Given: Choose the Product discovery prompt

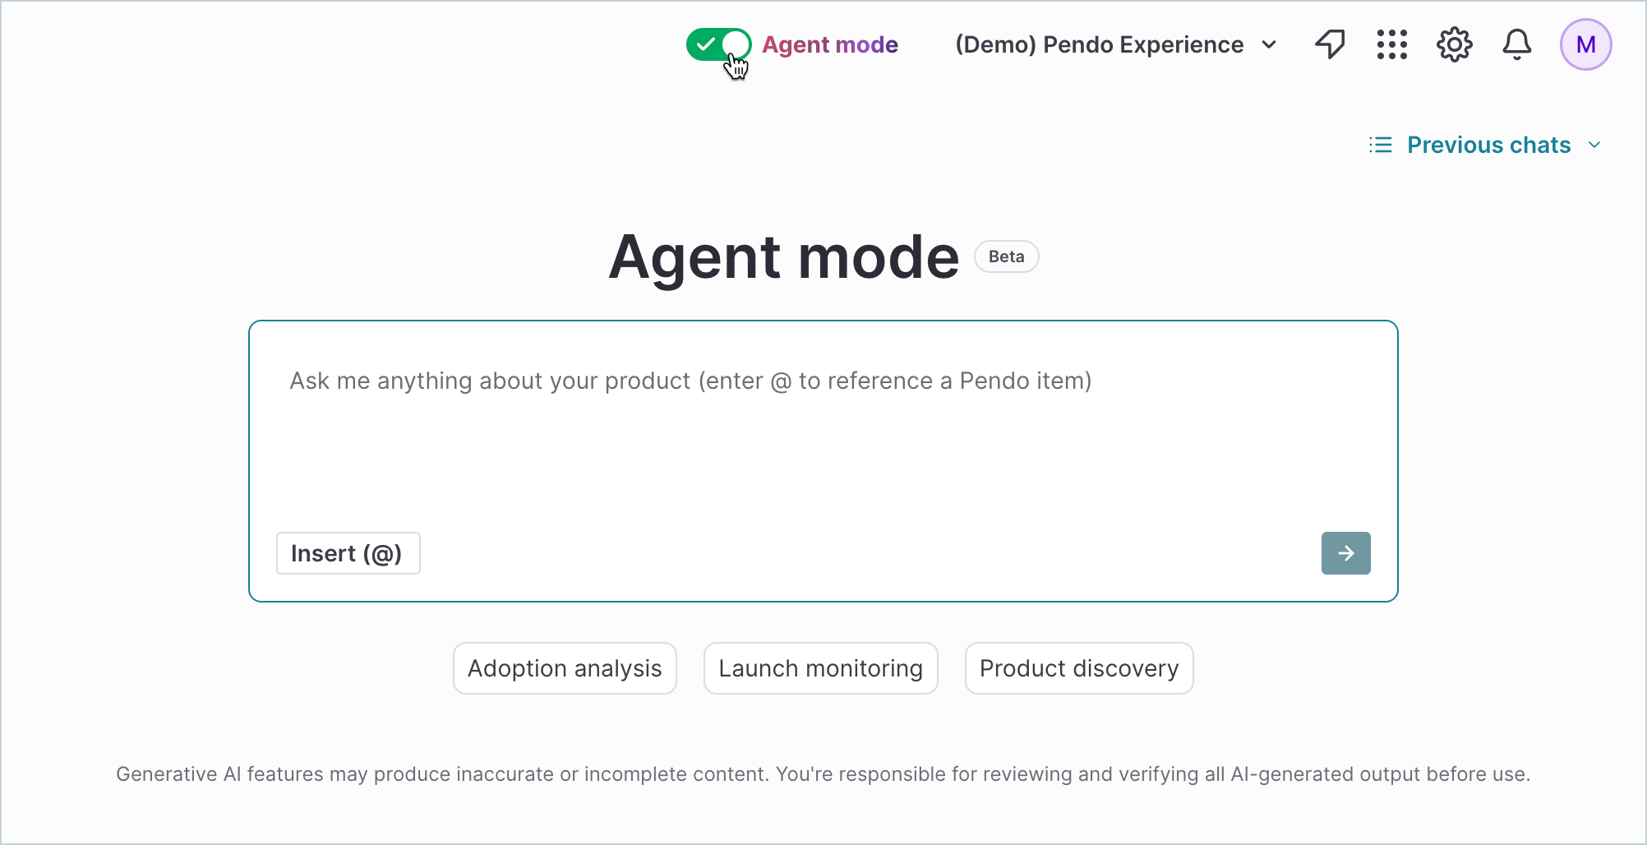Looking at the screenshot, I should click(x=1078, y=668).
